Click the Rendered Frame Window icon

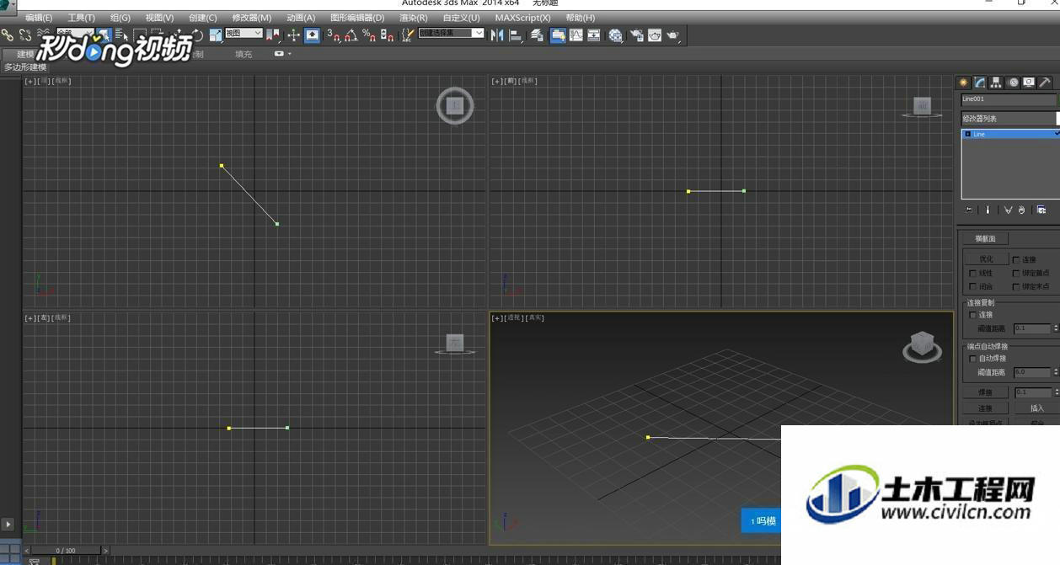click(655, 35)
